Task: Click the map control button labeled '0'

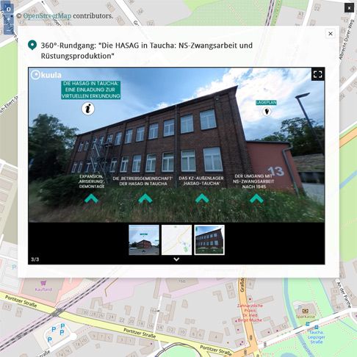Action: pos(9,9)
